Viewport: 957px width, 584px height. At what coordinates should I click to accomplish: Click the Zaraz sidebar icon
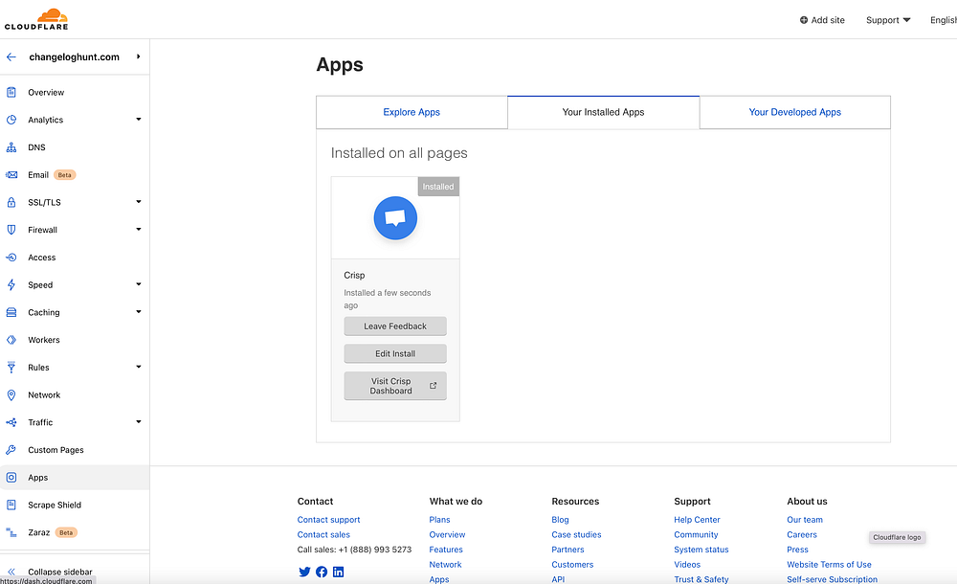(11, 532)
